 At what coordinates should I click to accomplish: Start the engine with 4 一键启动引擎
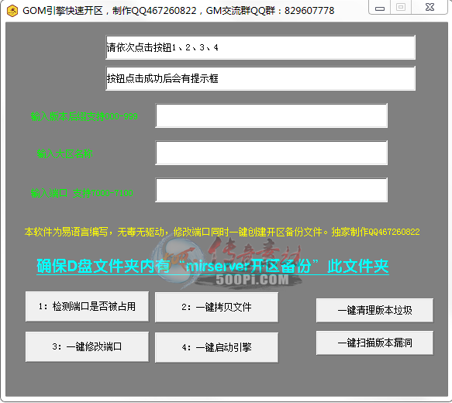coord(216,347)
